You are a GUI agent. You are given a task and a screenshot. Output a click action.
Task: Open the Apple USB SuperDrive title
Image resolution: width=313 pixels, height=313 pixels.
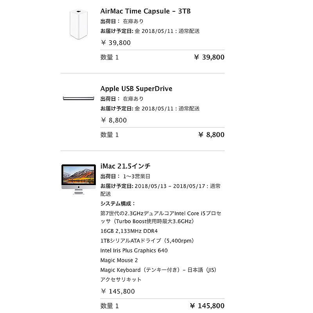click(x=136, y=89)
